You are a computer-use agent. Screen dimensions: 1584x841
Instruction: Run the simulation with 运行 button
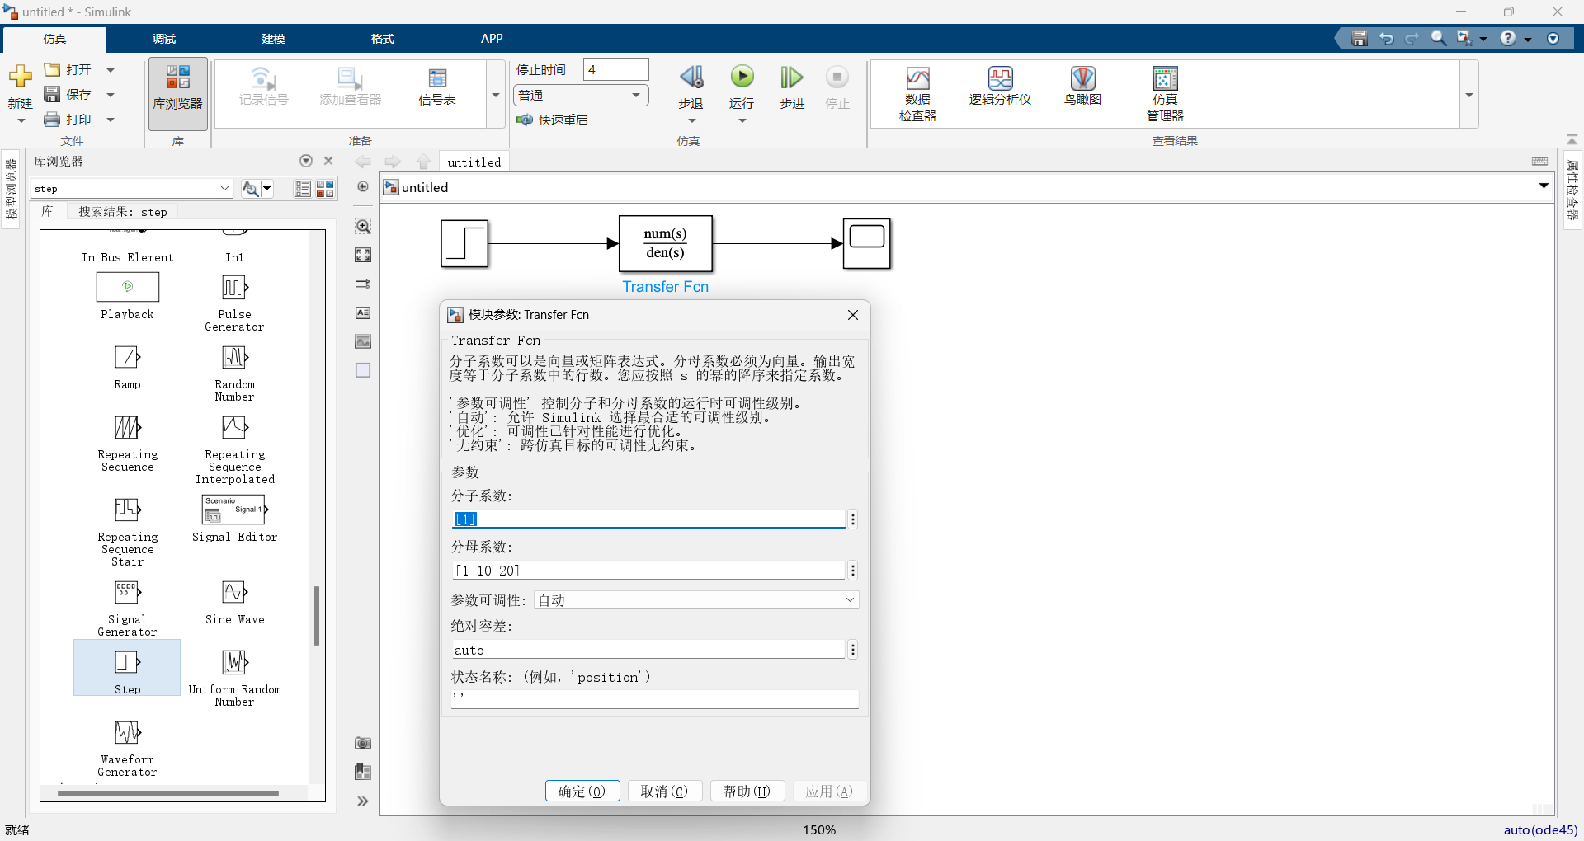click(x=742, y=87)
